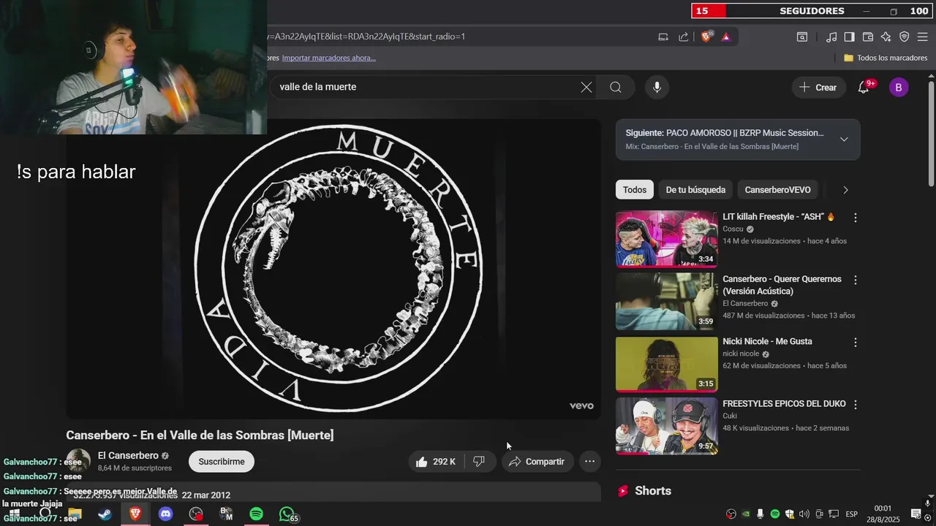Viewport: 936px width, 526px height.
Task: Clear the YouTube search field with the X
Action: tap(586, 87)
